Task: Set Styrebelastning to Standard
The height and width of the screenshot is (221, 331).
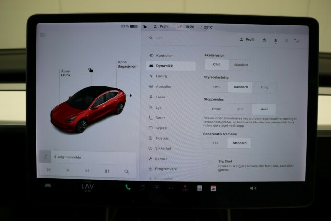Action: (x=240, y=87)
